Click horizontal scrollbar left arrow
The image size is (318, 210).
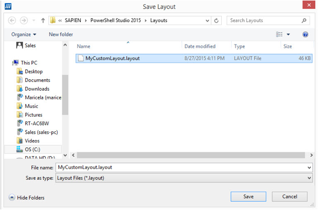tap(73, 155)
